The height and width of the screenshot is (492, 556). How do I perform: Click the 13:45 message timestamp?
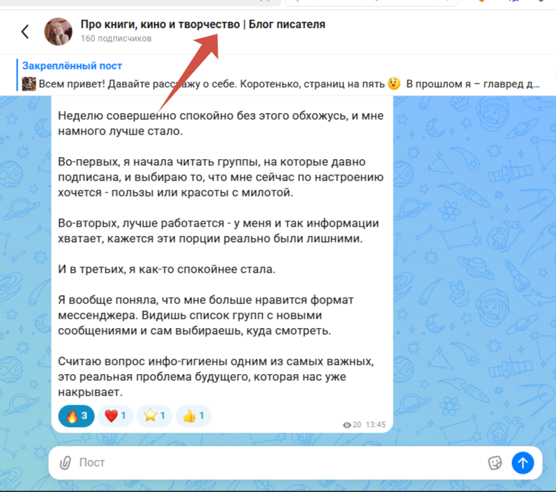pos(375,424)
